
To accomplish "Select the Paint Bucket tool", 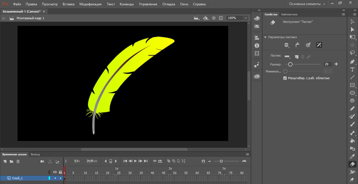I will (352, 141).
